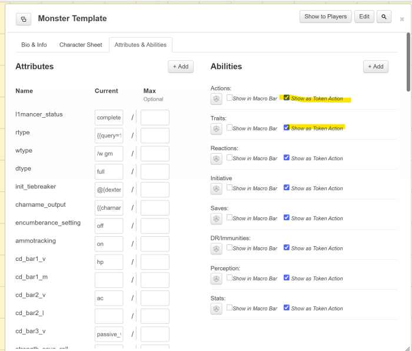412x351 pixels.
Task: Click the Monster Template title text
Action: [72, 18]
